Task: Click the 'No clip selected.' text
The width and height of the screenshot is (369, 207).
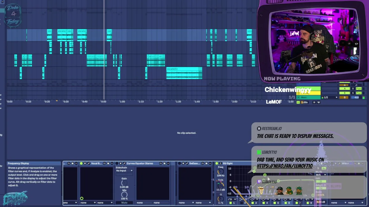Action: point(187,133)
